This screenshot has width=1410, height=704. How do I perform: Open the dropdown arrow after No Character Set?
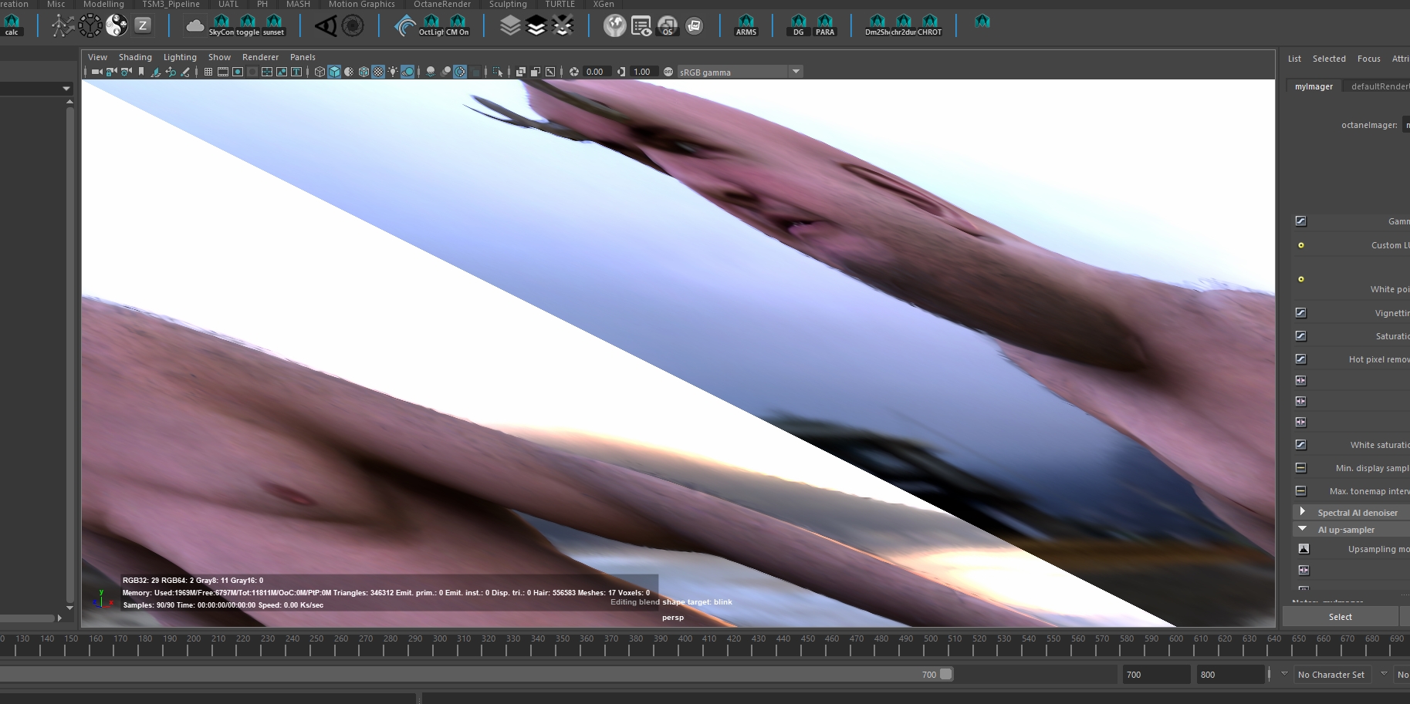tap(1384, 674)
